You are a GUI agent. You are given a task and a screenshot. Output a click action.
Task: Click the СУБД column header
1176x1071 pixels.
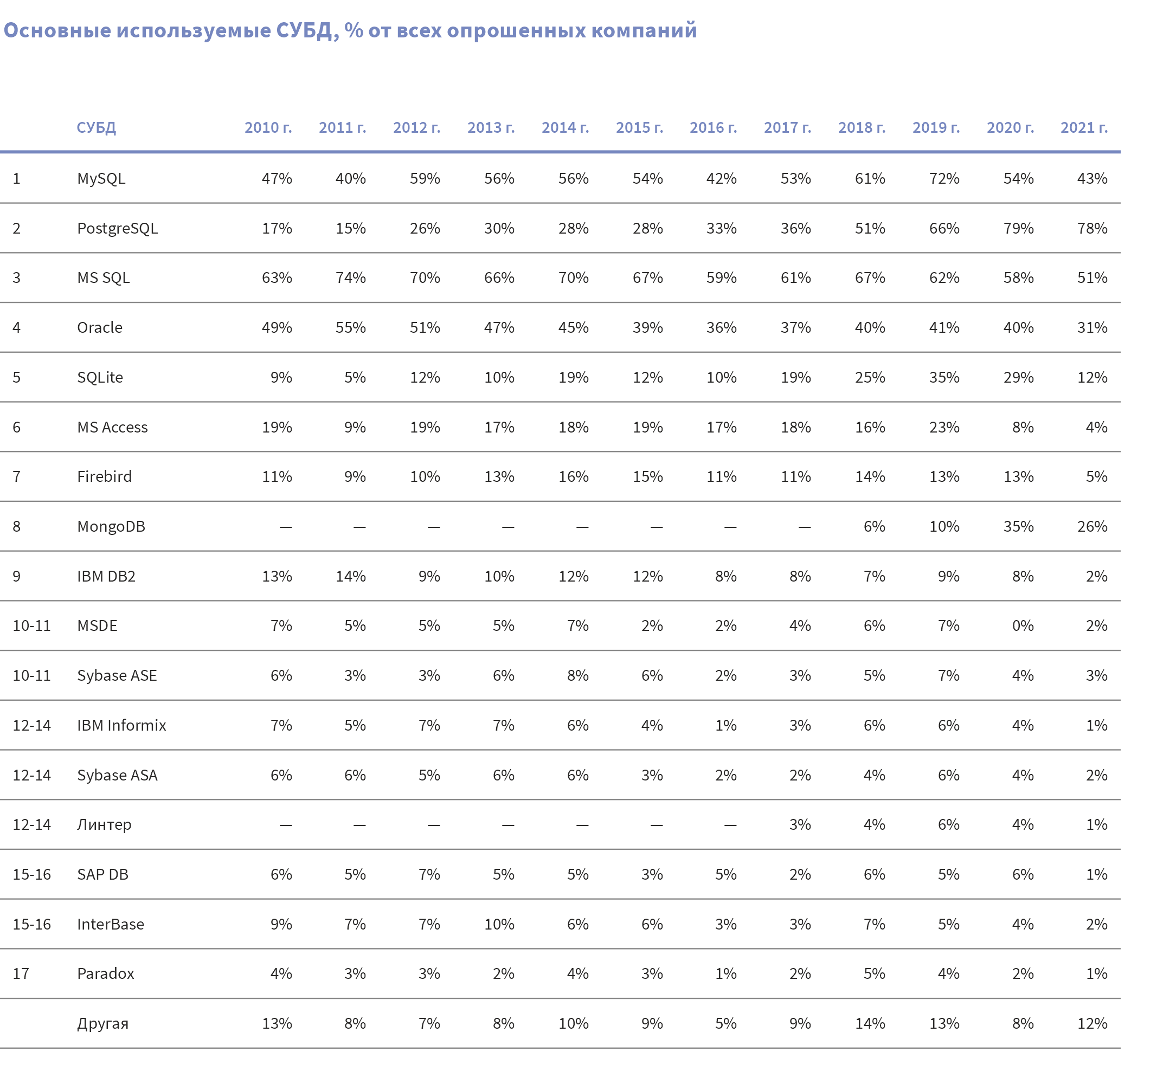(x=97, y=128)
